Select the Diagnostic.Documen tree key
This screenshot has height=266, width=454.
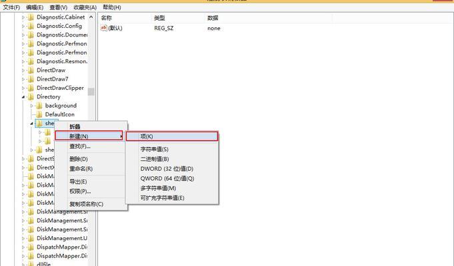click(x=62, y=35)
